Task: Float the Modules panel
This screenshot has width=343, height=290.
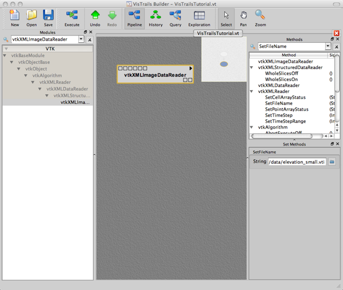Action: [86, 32]
